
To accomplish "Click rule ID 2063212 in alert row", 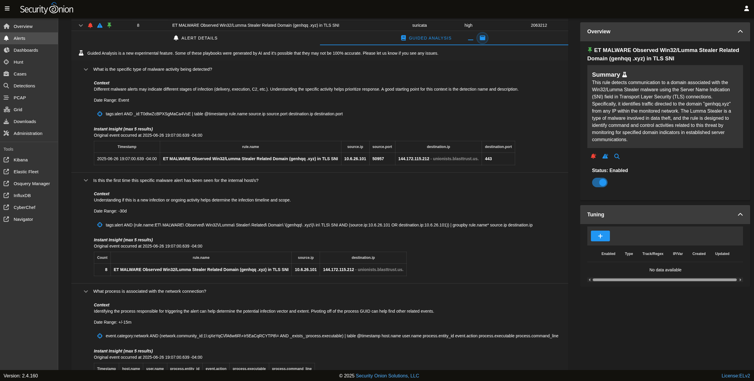I will tap(539, 25).
